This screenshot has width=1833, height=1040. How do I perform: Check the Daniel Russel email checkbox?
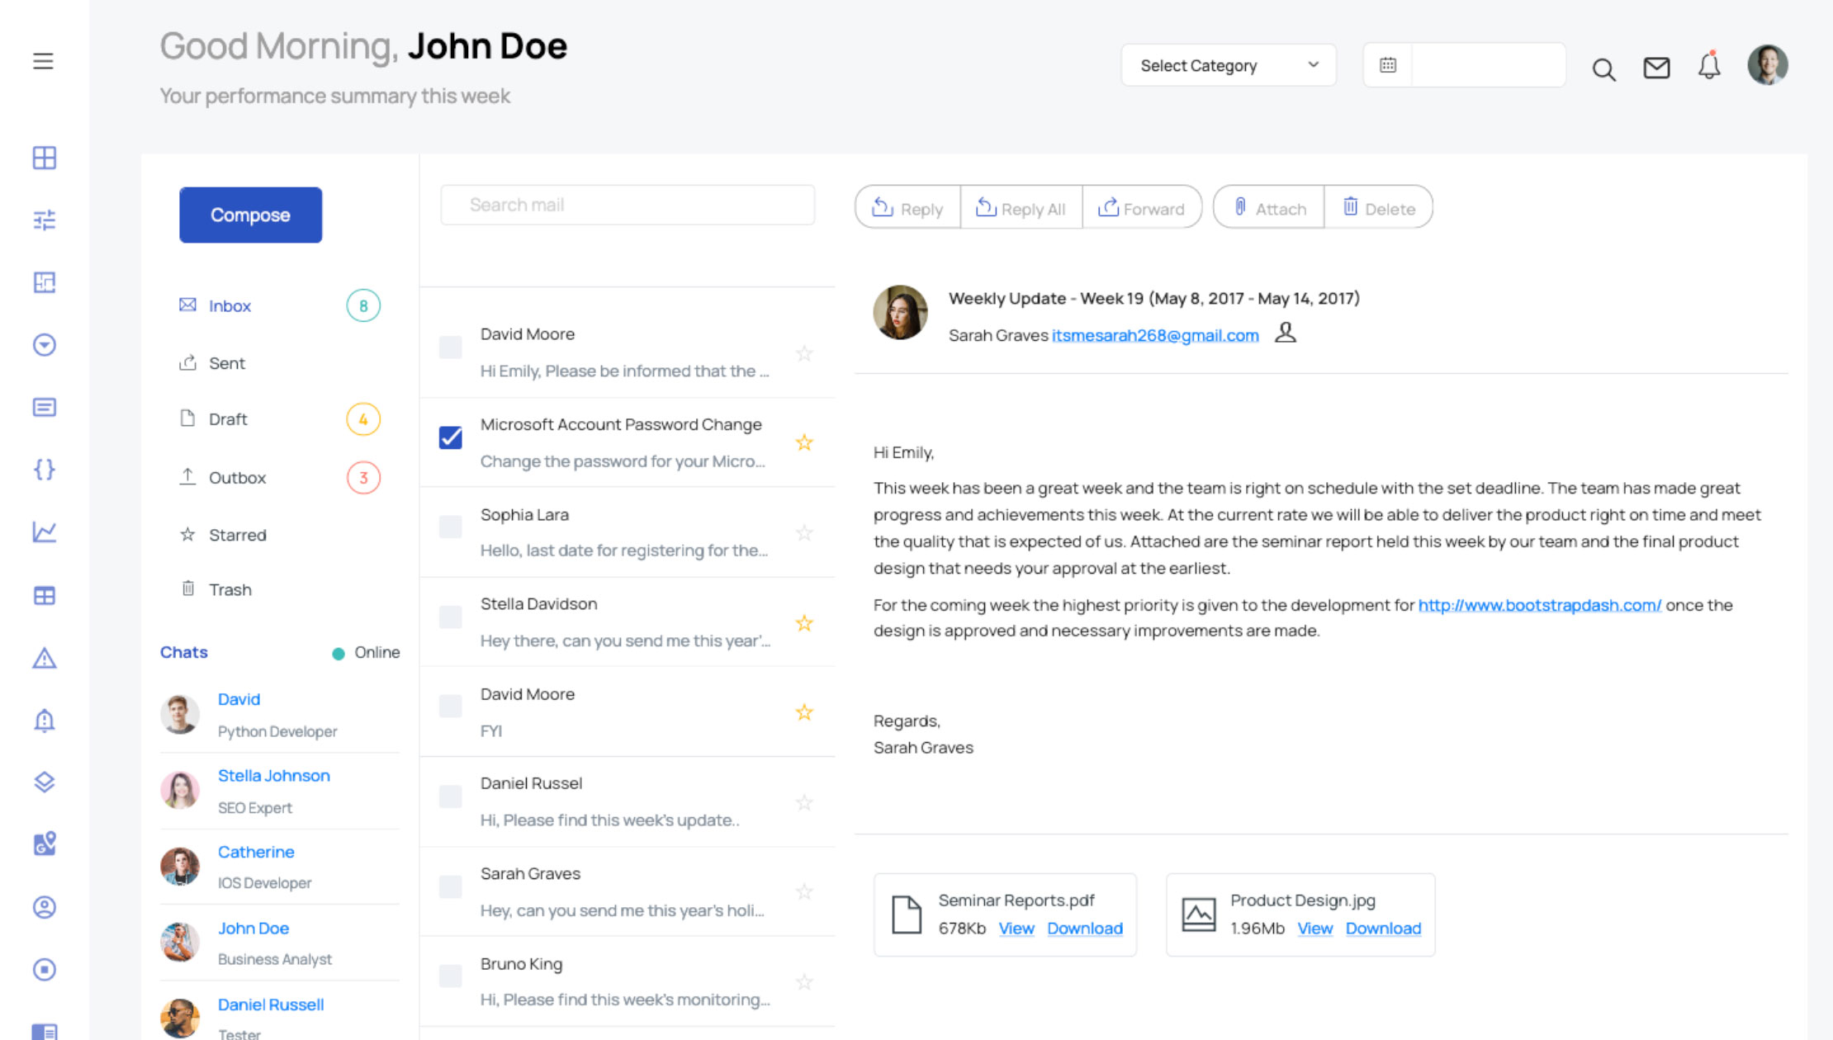click(451, 797)
